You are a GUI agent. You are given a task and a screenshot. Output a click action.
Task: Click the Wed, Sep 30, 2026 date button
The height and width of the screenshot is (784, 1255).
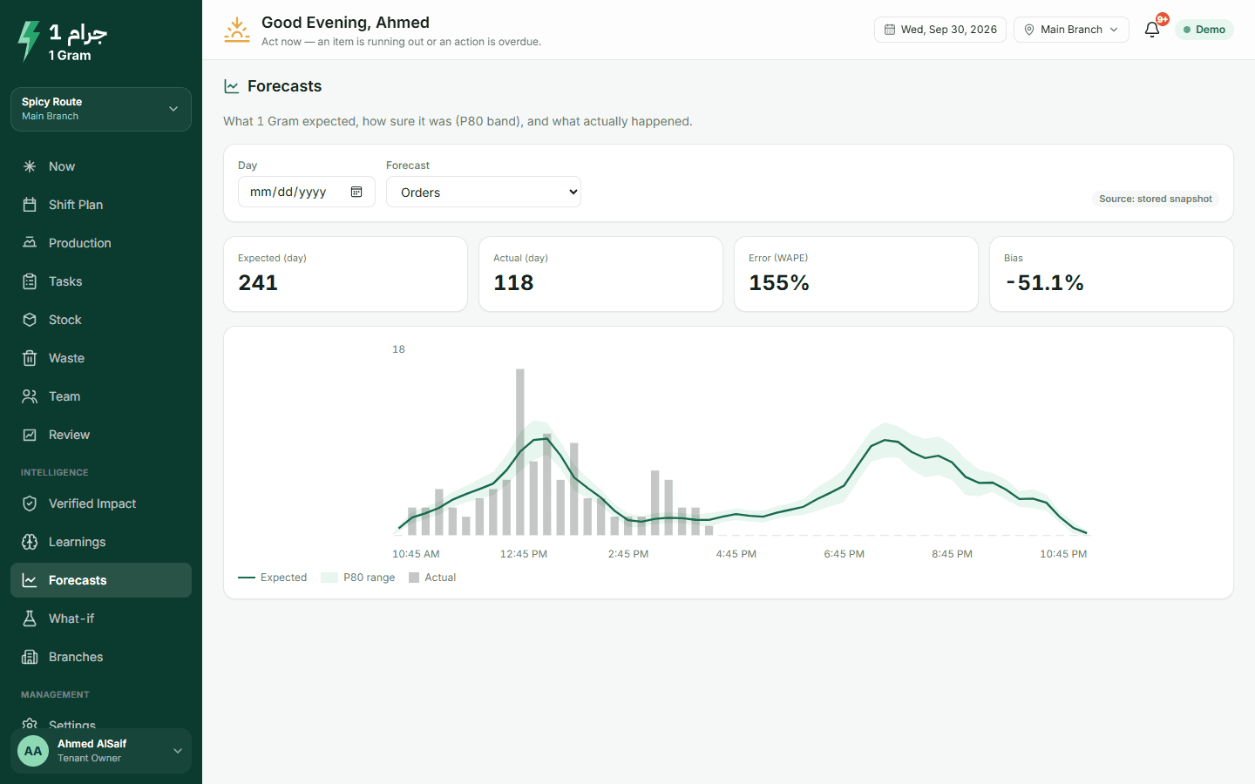(x=940, y=30)
